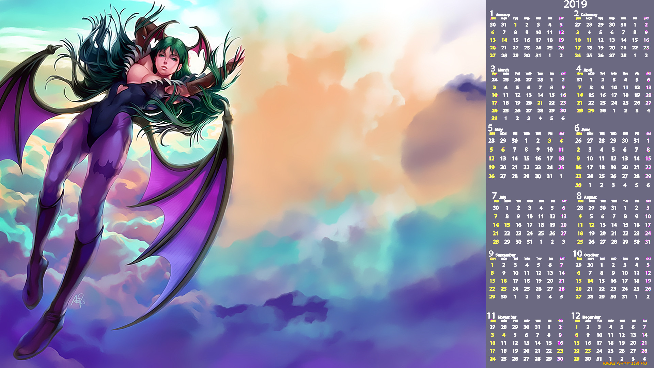Click the 2019 year heading
Image resolution: width=654 pixels, height=368 pixels.
[575, 4]
